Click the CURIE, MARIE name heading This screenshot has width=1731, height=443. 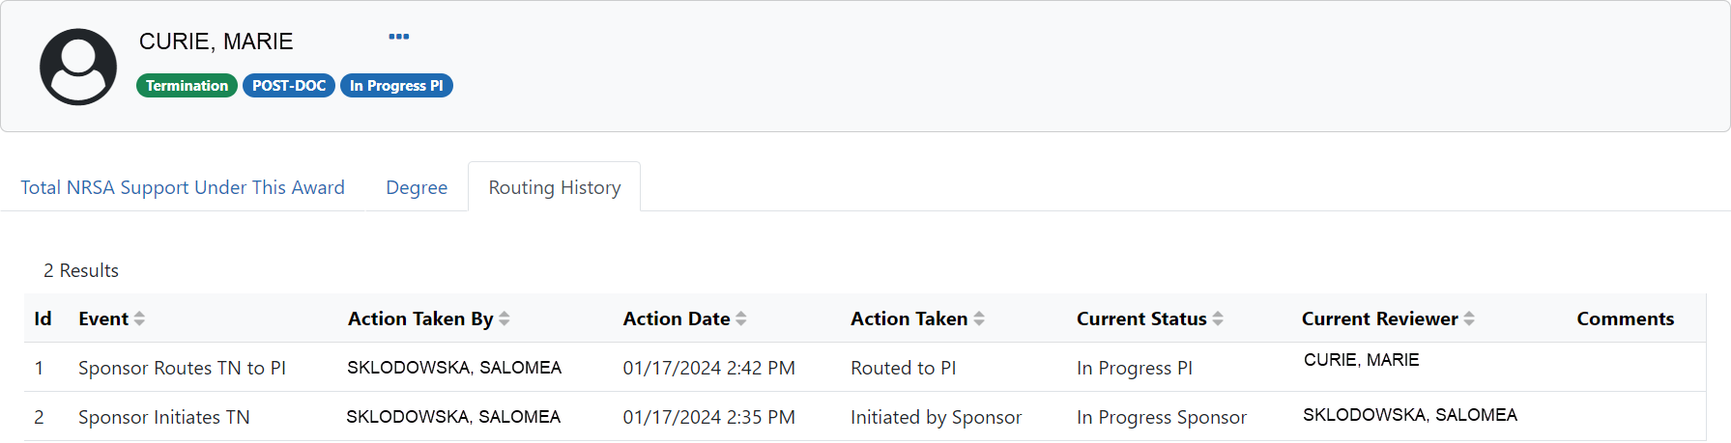tap(216, 42)
